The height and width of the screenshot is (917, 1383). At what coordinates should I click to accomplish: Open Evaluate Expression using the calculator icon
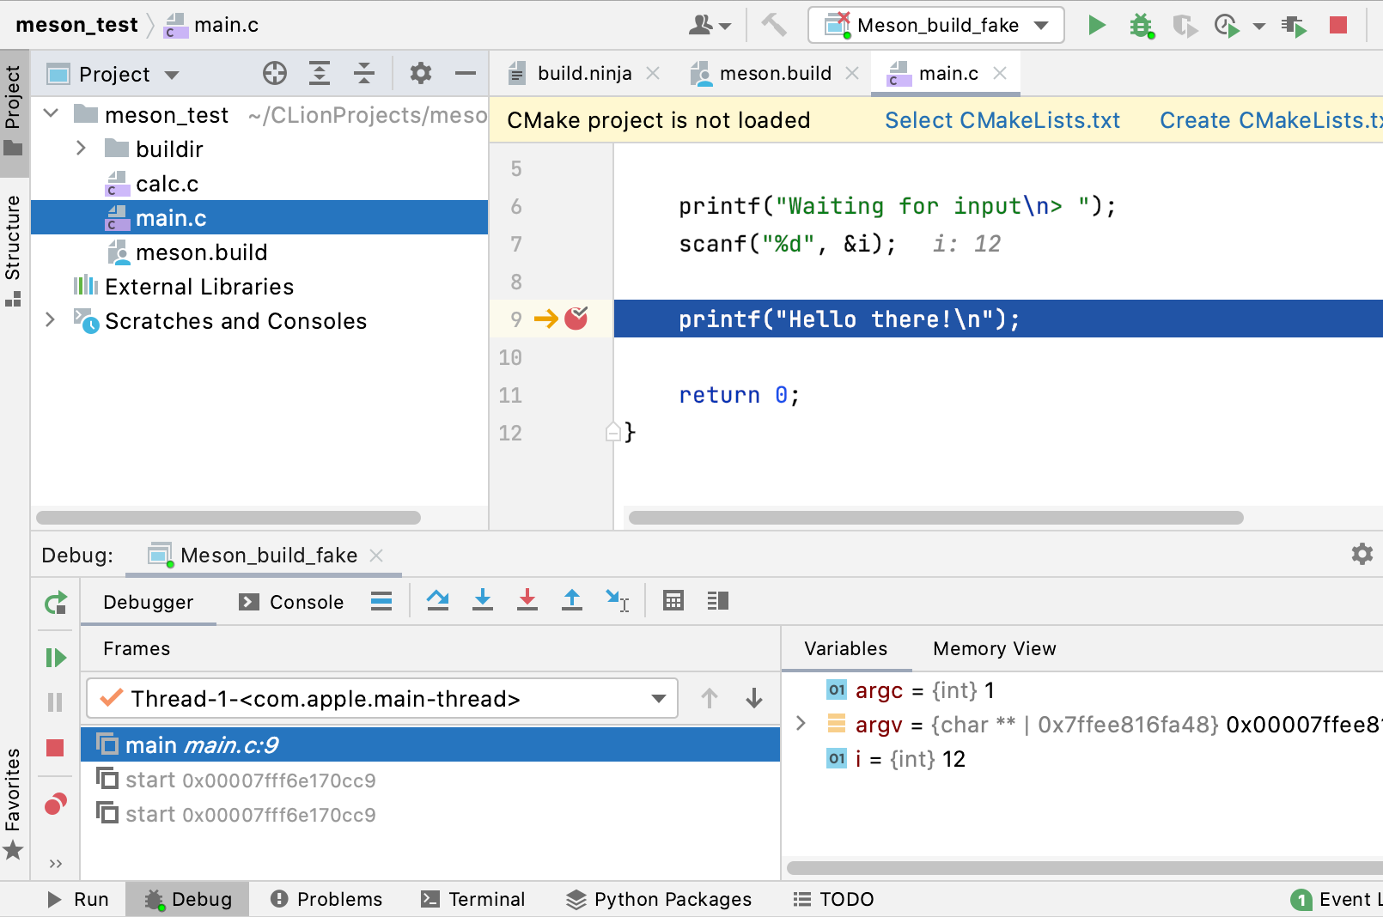pos(673,600)
